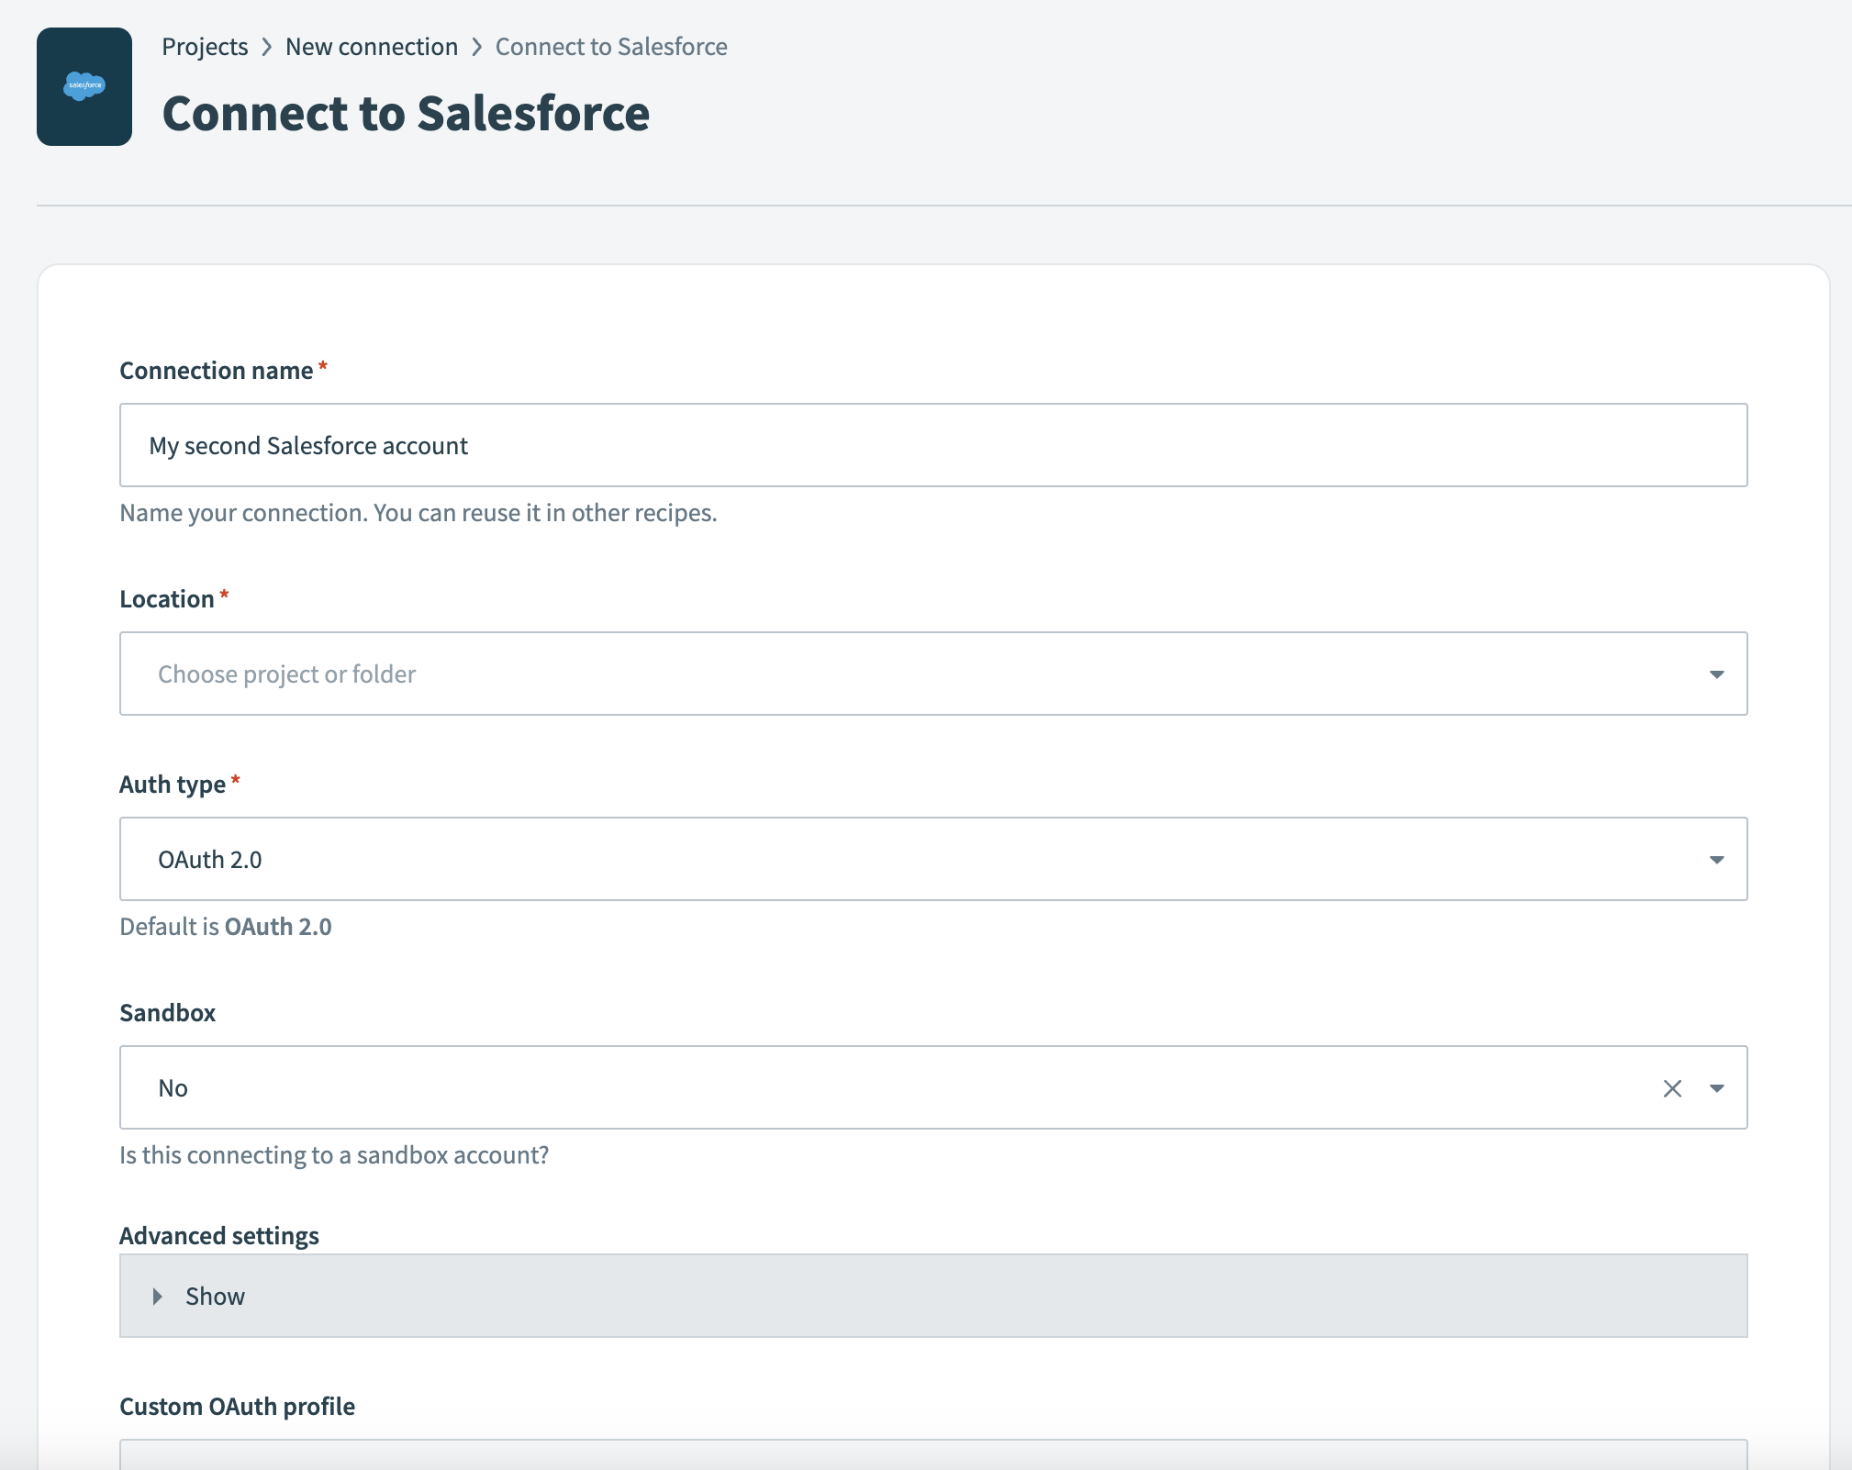Viewport: 1852px width, 1470px height.
Task: Click the Auth type dropdown caret icon
Action: pos(1718,859)
